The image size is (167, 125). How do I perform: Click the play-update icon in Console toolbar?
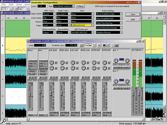pos(91,45)
